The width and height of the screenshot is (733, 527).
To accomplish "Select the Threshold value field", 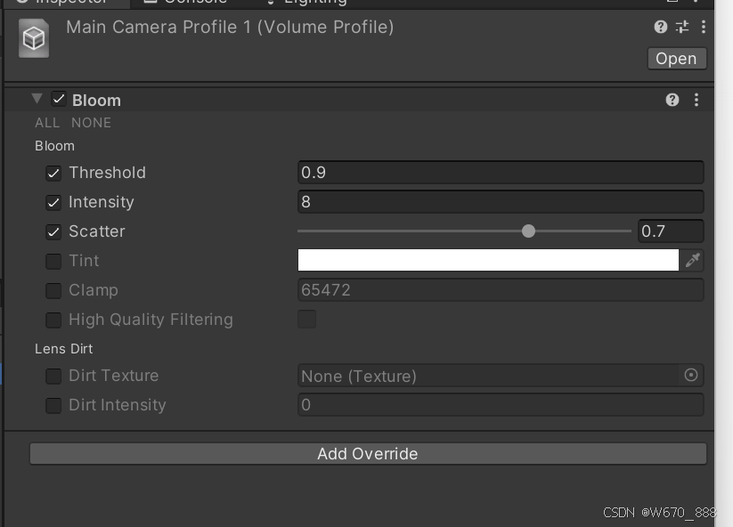I will 499,172.
